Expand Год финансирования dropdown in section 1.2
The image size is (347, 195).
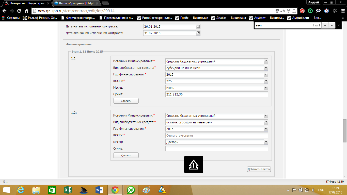tap(266, 129)
